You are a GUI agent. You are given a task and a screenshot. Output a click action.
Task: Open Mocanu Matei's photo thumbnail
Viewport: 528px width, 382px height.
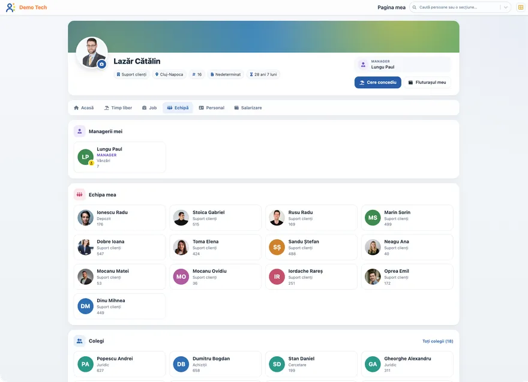(x=86, y=276)
